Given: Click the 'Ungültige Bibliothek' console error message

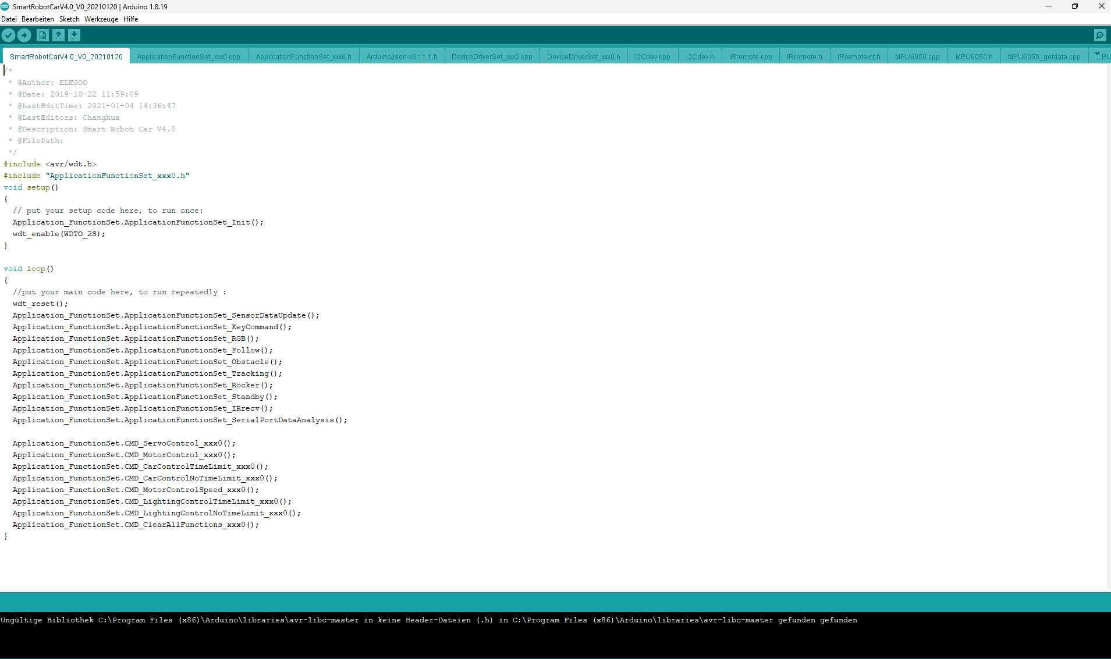Looking at the screenshot, I should pyautogui.click(x=429, y=620).
